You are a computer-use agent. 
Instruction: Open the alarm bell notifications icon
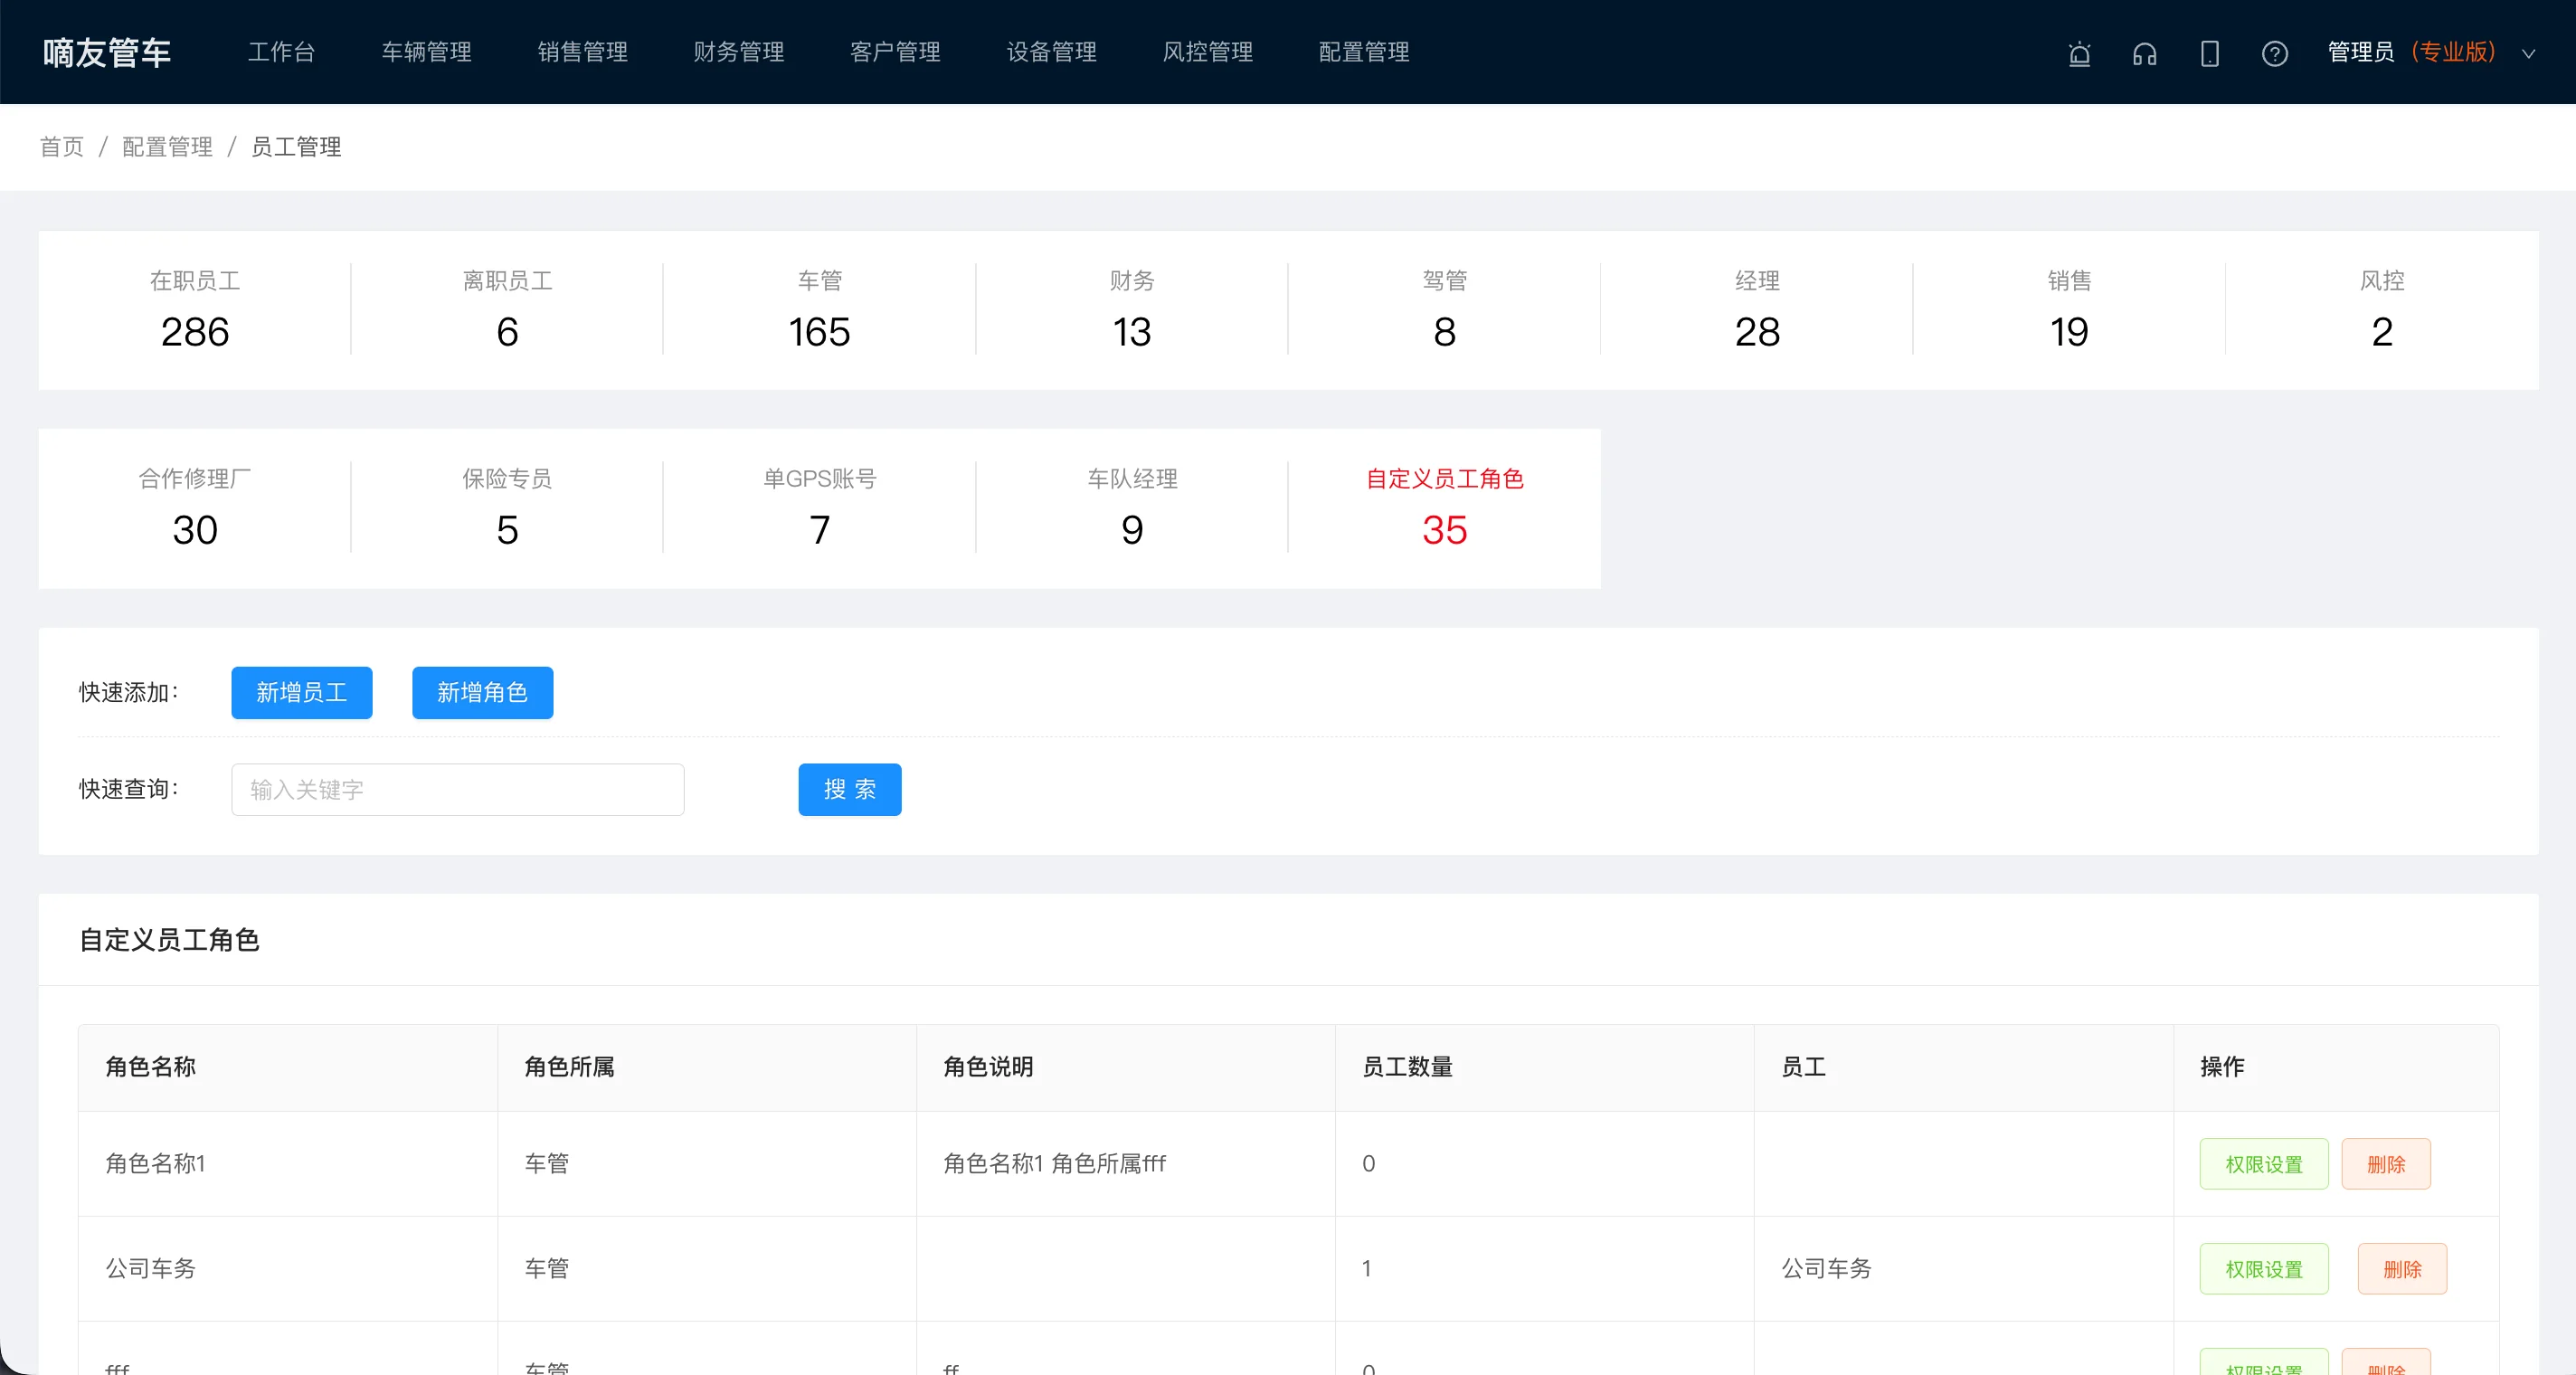pos(2079,53)
